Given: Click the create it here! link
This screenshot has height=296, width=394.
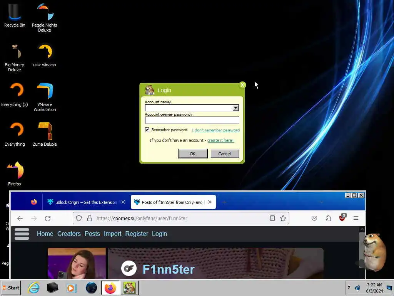Looking at the screenshot, I should click(220, 140).
